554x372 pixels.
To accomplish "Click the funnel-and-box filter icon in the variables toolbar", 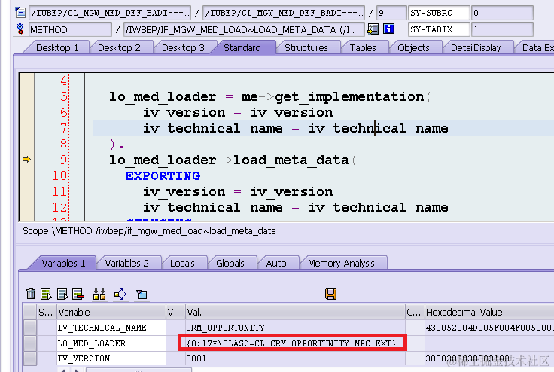I will point(142,294).
